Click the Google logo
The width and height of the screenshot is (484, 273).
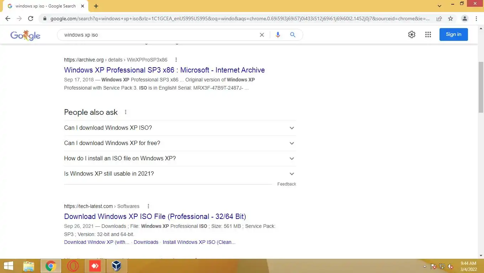25,35
